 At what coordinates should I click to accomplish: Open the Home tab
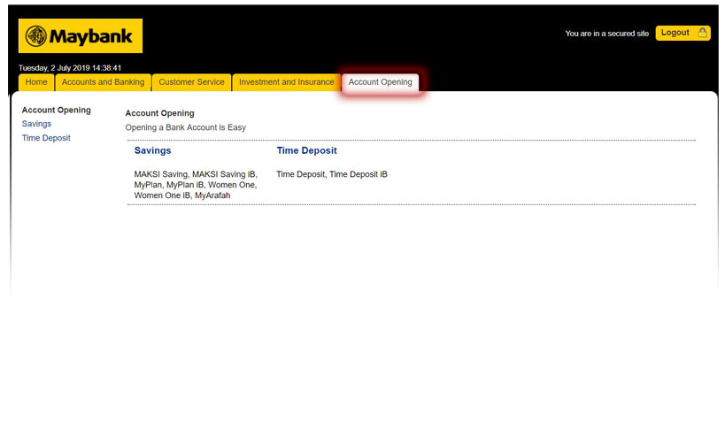[x=36, y=82]
